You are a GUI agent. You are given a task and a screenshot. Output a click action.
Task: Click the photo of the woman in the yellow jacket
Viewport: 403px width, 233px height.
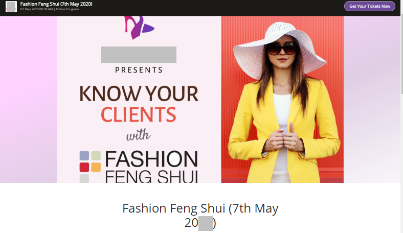(x=282, y=100)
